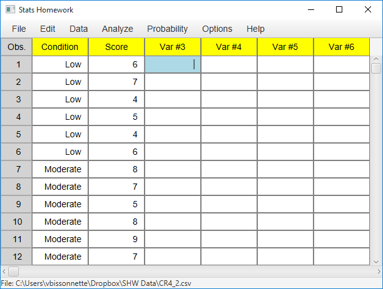The height and width of the screenshot is (289, 383).
Task: Select the Condition column header
Action: click(x=60, y=47)
